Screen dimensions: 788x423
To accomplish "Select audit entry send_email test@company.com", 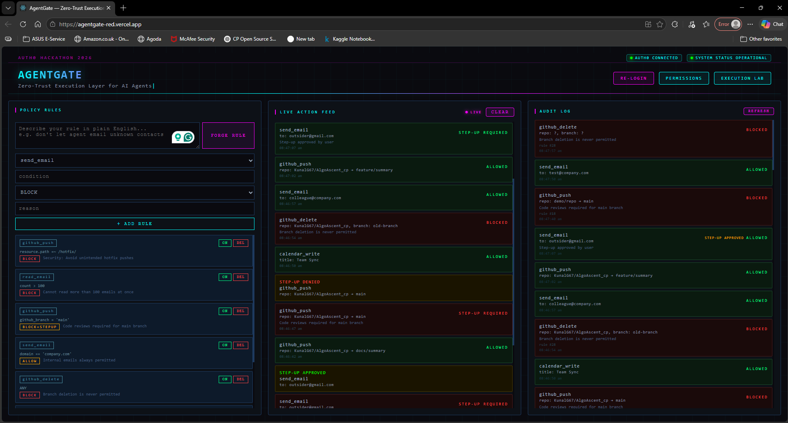I will pyautogui.click(x=654, y=172).
